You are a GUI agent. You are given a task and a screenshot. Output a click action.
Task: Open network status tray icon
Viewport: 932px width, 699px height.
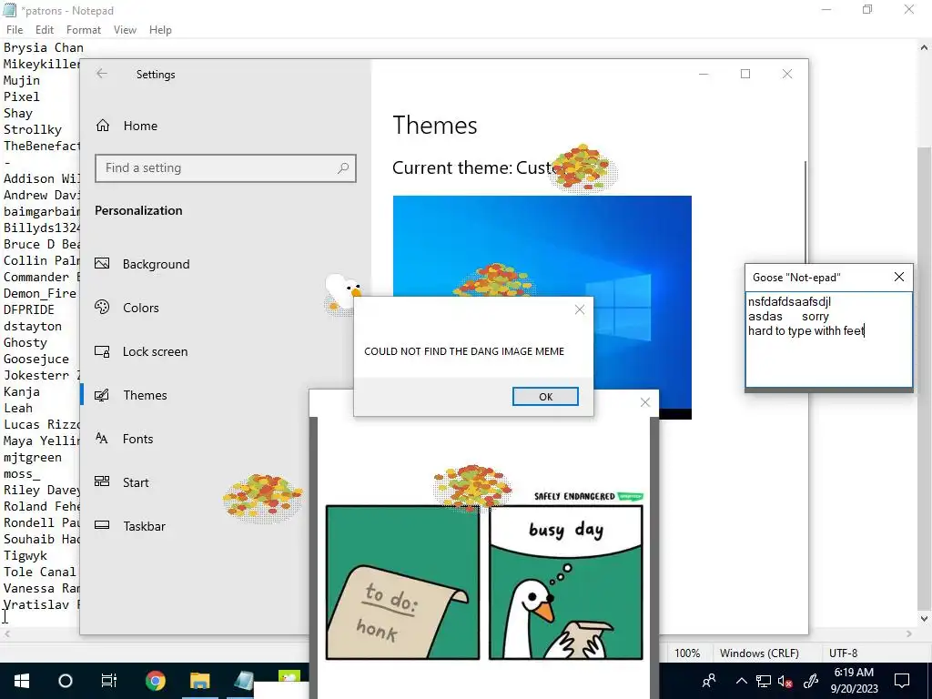click(764, 681)
